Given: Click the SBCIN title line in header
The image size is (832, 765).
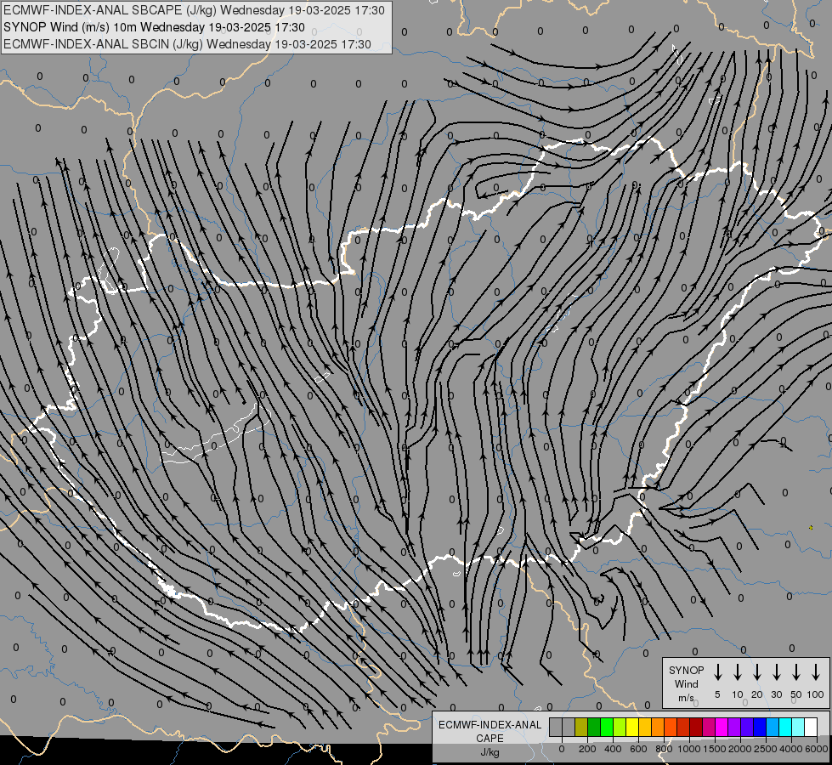Looking at the screenshot, I should tap(187, 44).
